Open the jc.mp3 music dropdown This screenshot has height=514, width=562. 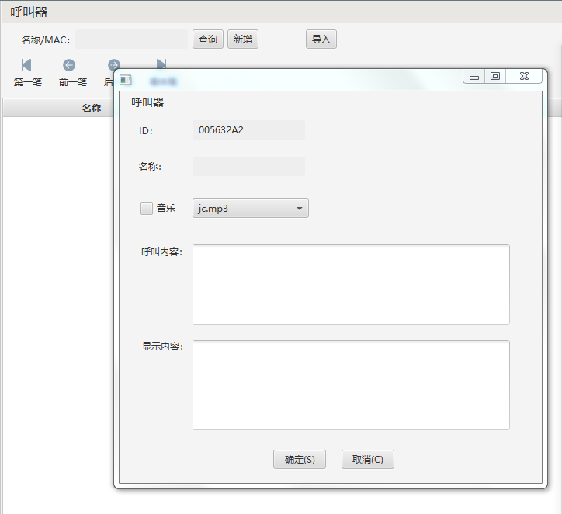click(250, 208)
